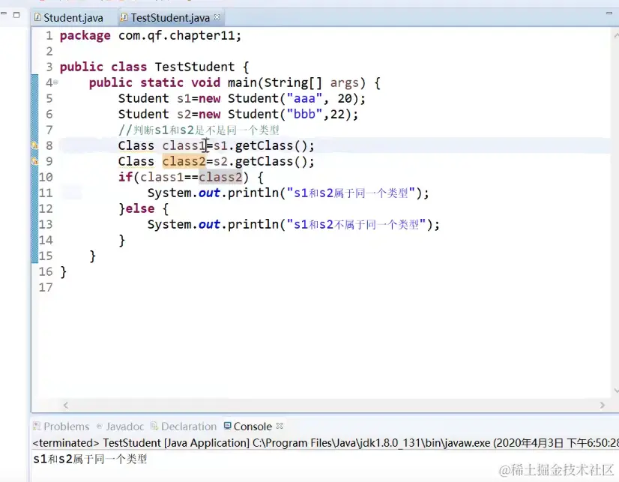Close the Console view
The width and height of the screenshot is (619, 482).
click(280, 426)
